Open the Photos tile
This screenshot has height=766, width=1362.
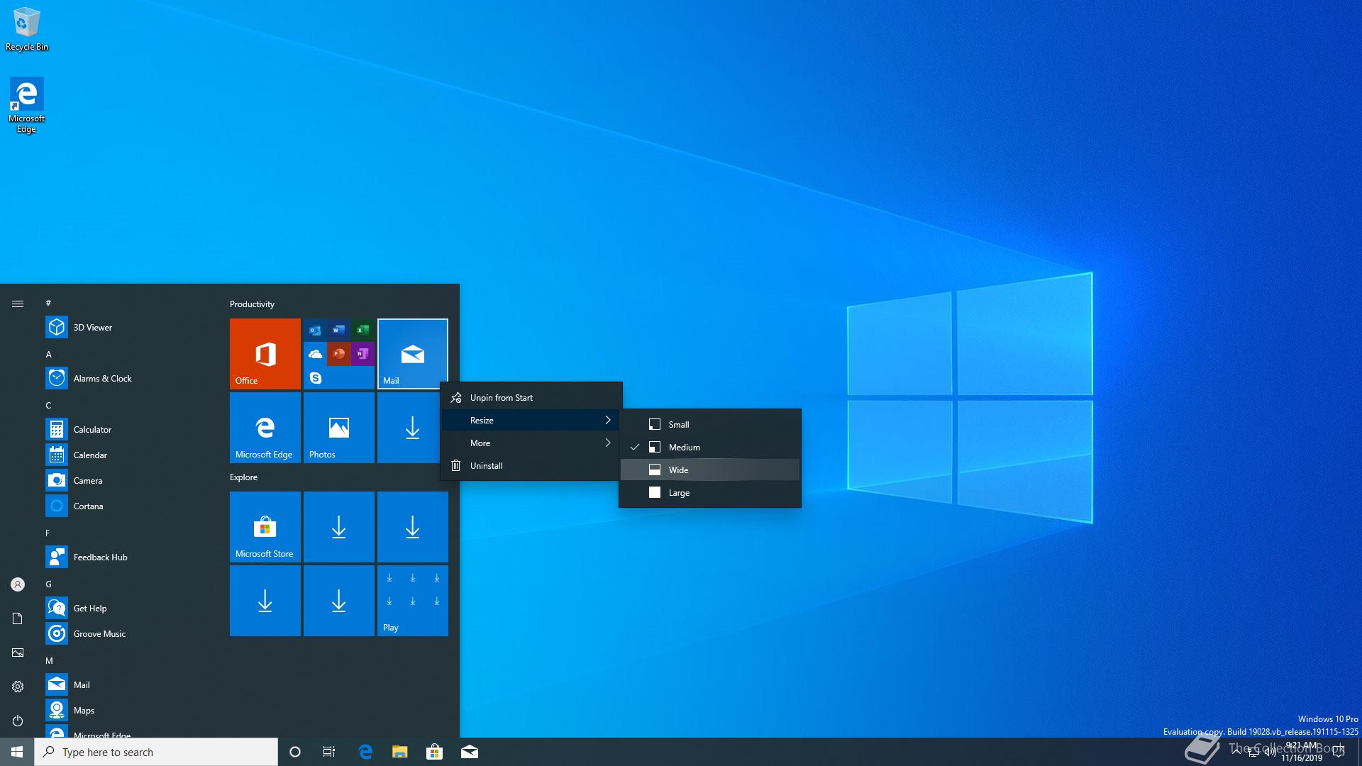[x=338, y=427]
